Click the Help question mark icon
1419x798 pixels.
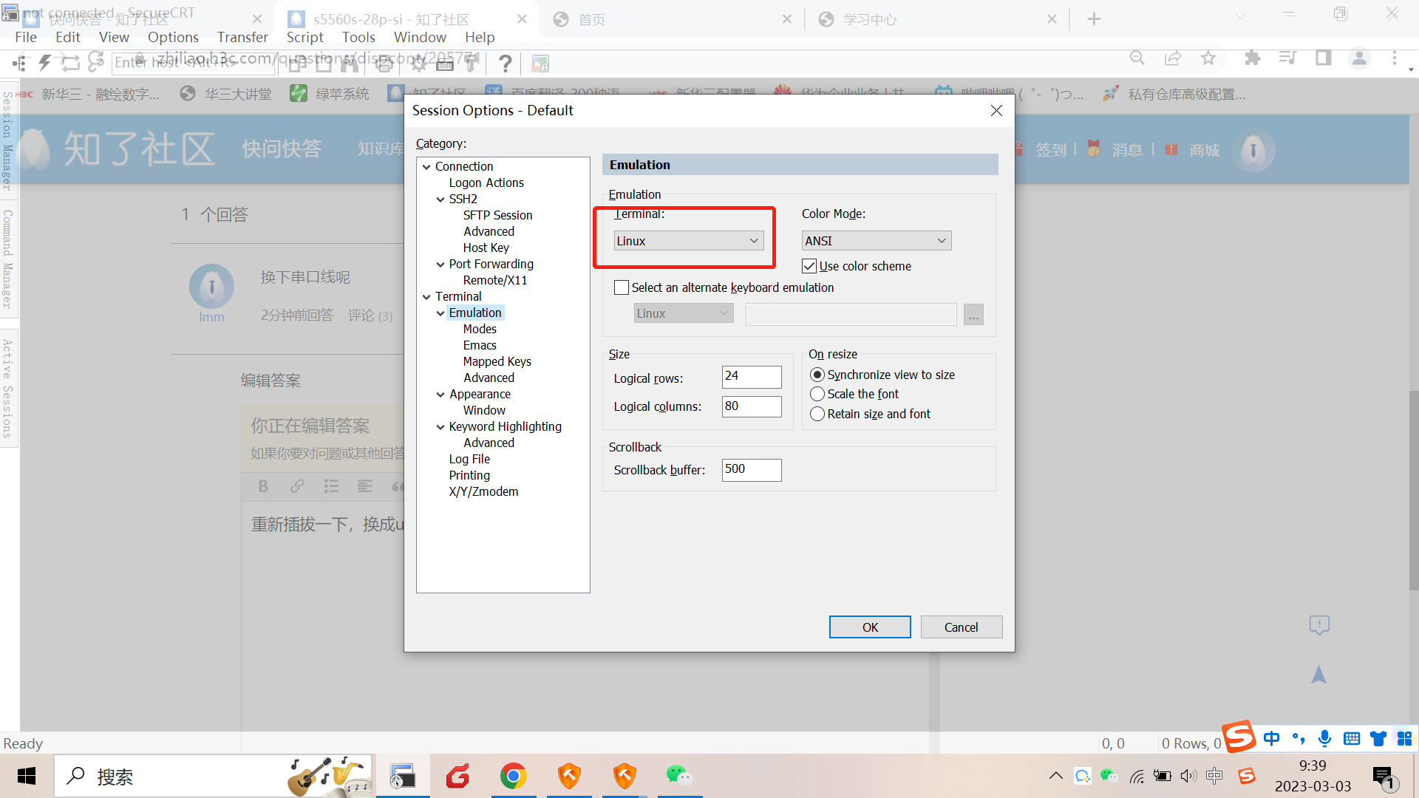(505, 64)
